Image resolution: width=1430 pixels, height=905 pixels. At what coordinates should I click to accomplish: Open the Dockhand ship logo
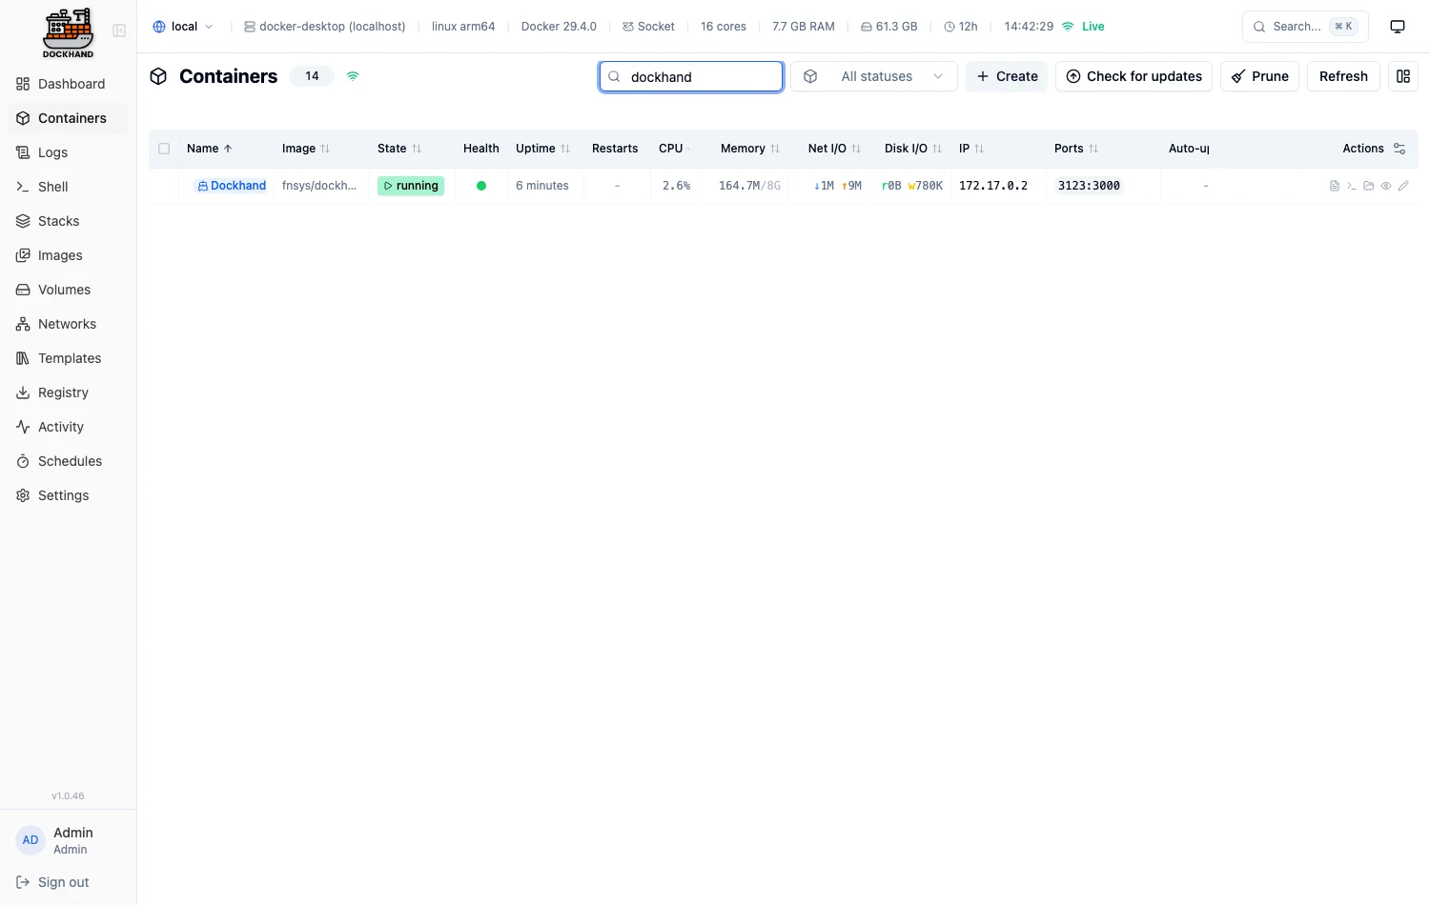(69, 32)
